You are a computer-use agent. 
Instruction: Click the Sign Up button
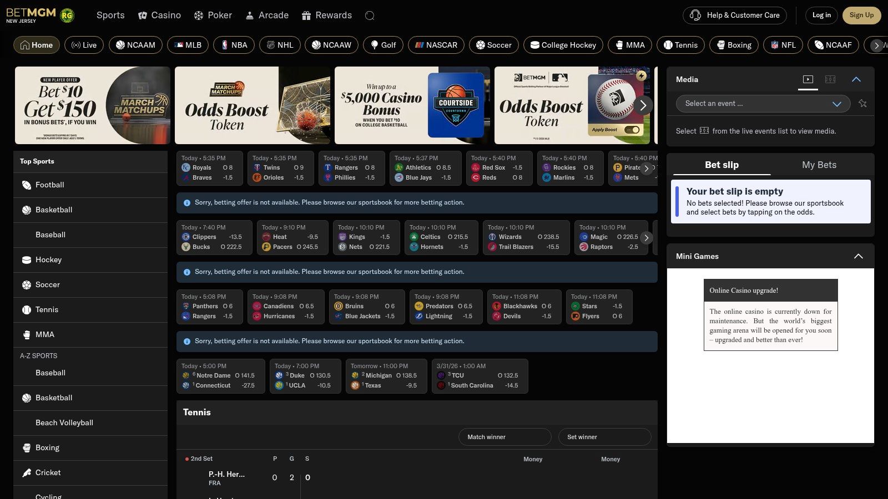pyautogui.click(x=861, y=15)
